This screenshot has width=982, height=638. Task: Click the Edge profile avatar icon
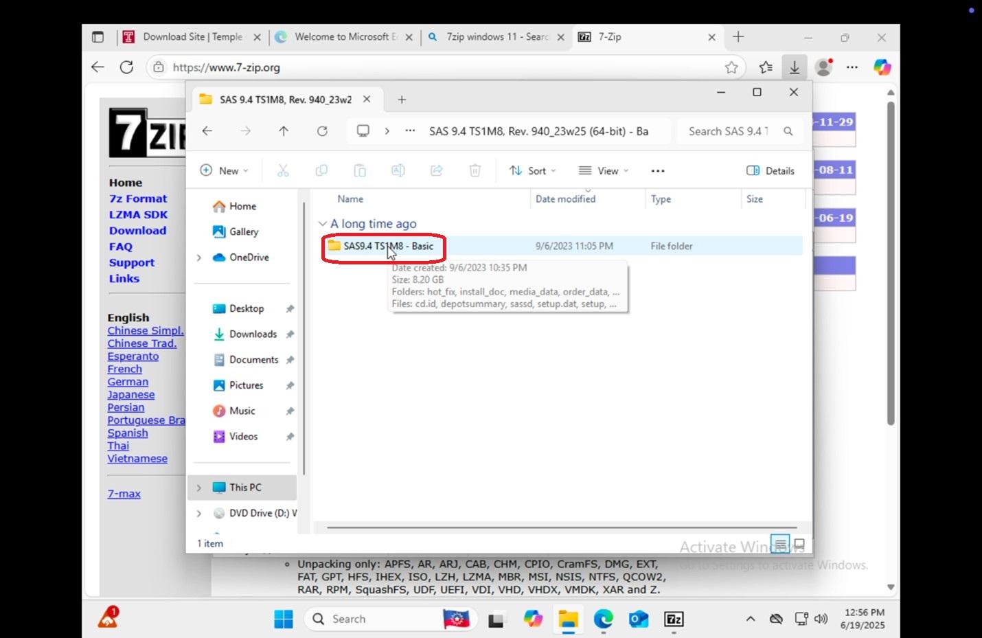(823, 67)
